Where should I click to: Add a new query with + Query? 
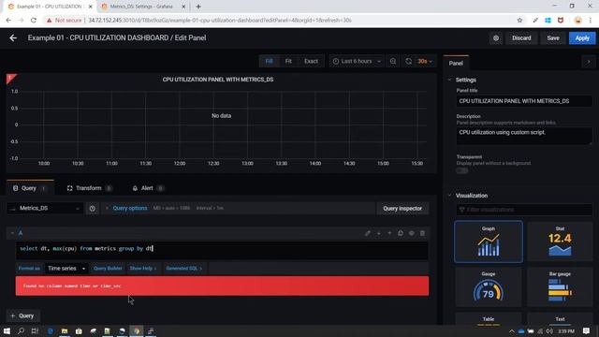pos(22,315)
